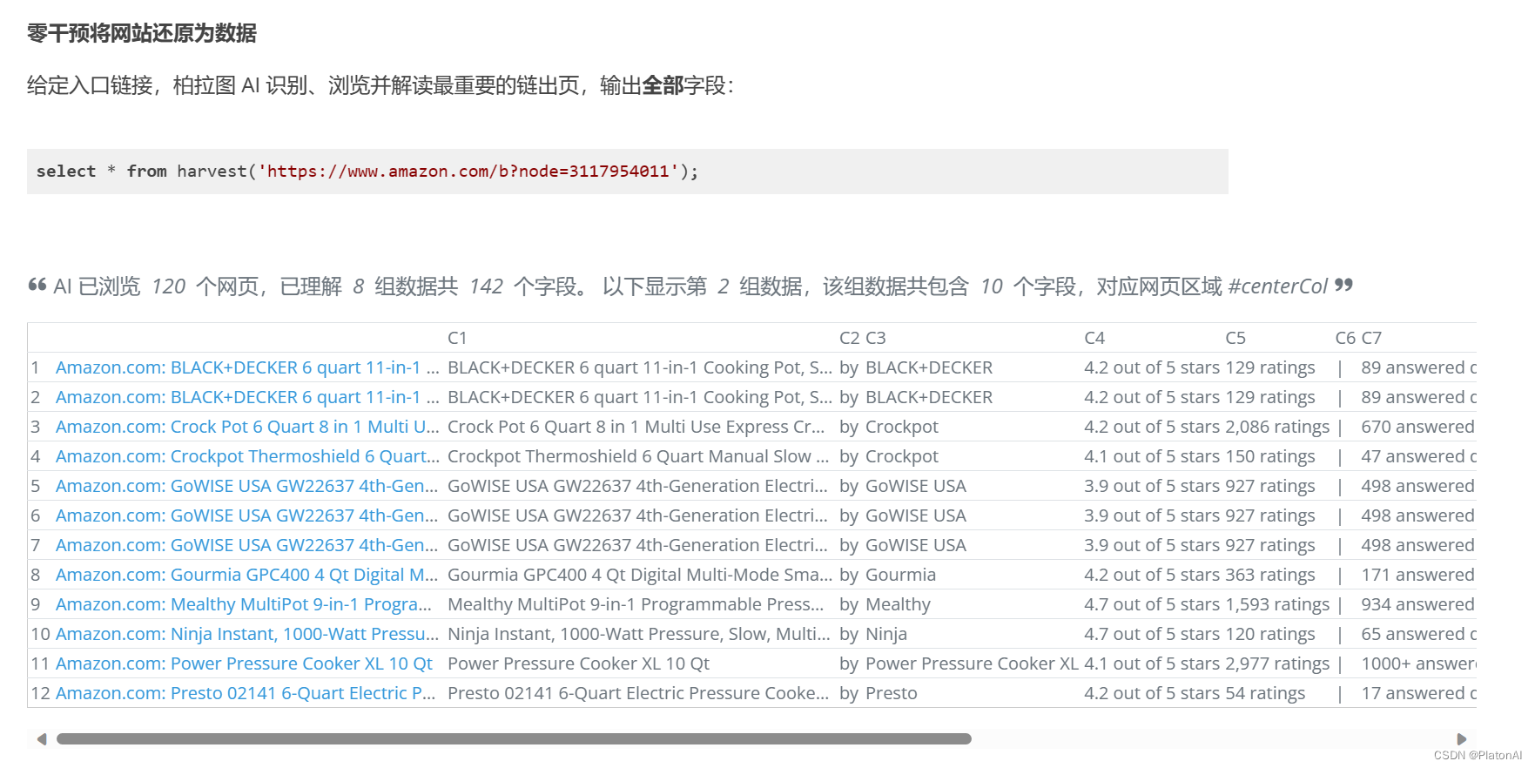Viewport: 1535px width, 768px height.
Task: Click the '17 answered' cell
Action: pos(1418,693)
